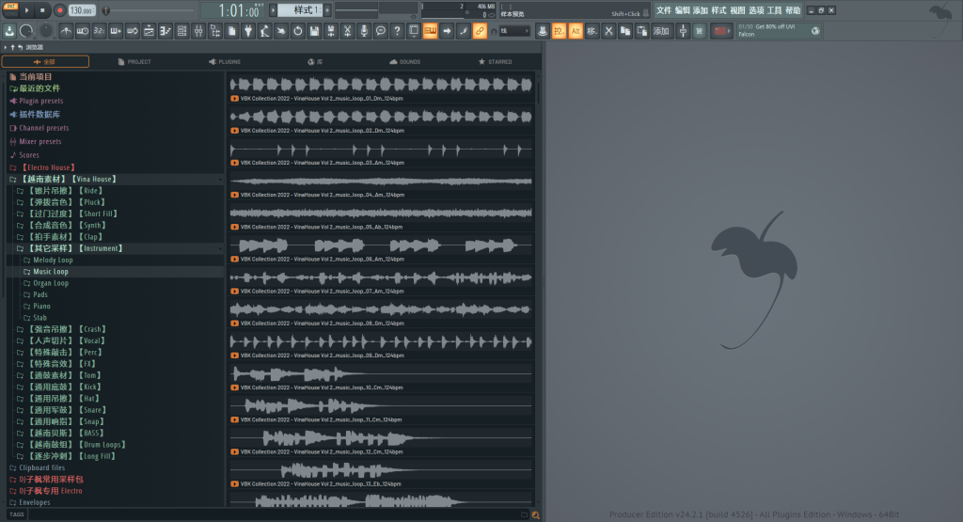Open the 编辑 menu
Image resolution: width=963 pixels, height=522 pixels.
point(683,10)
